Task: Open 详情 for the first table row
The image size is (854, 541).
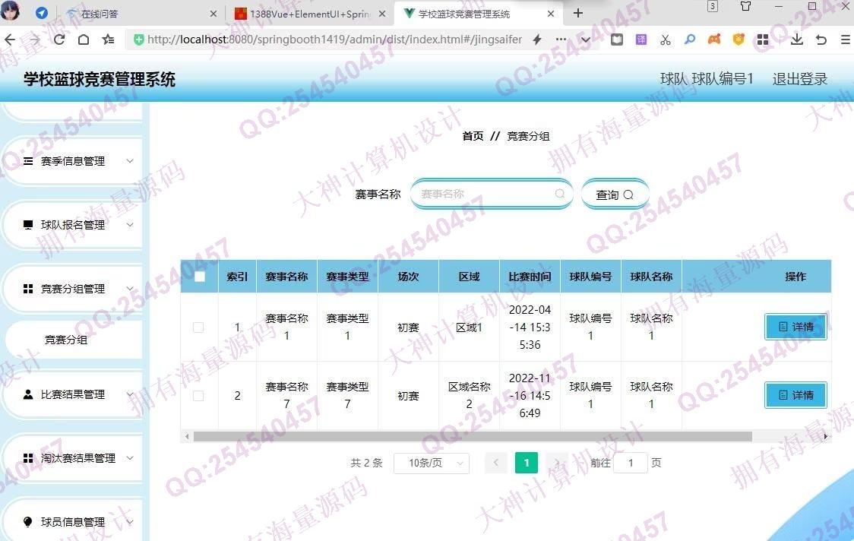Action: point(795,327)
